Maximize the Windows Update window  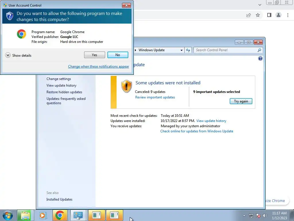[249, 42]
